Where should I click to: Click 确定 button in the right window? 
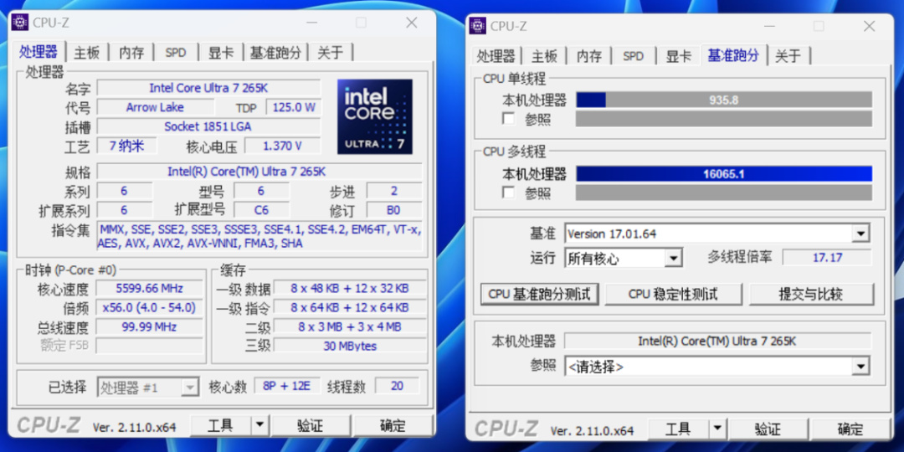tap(850, 429)
